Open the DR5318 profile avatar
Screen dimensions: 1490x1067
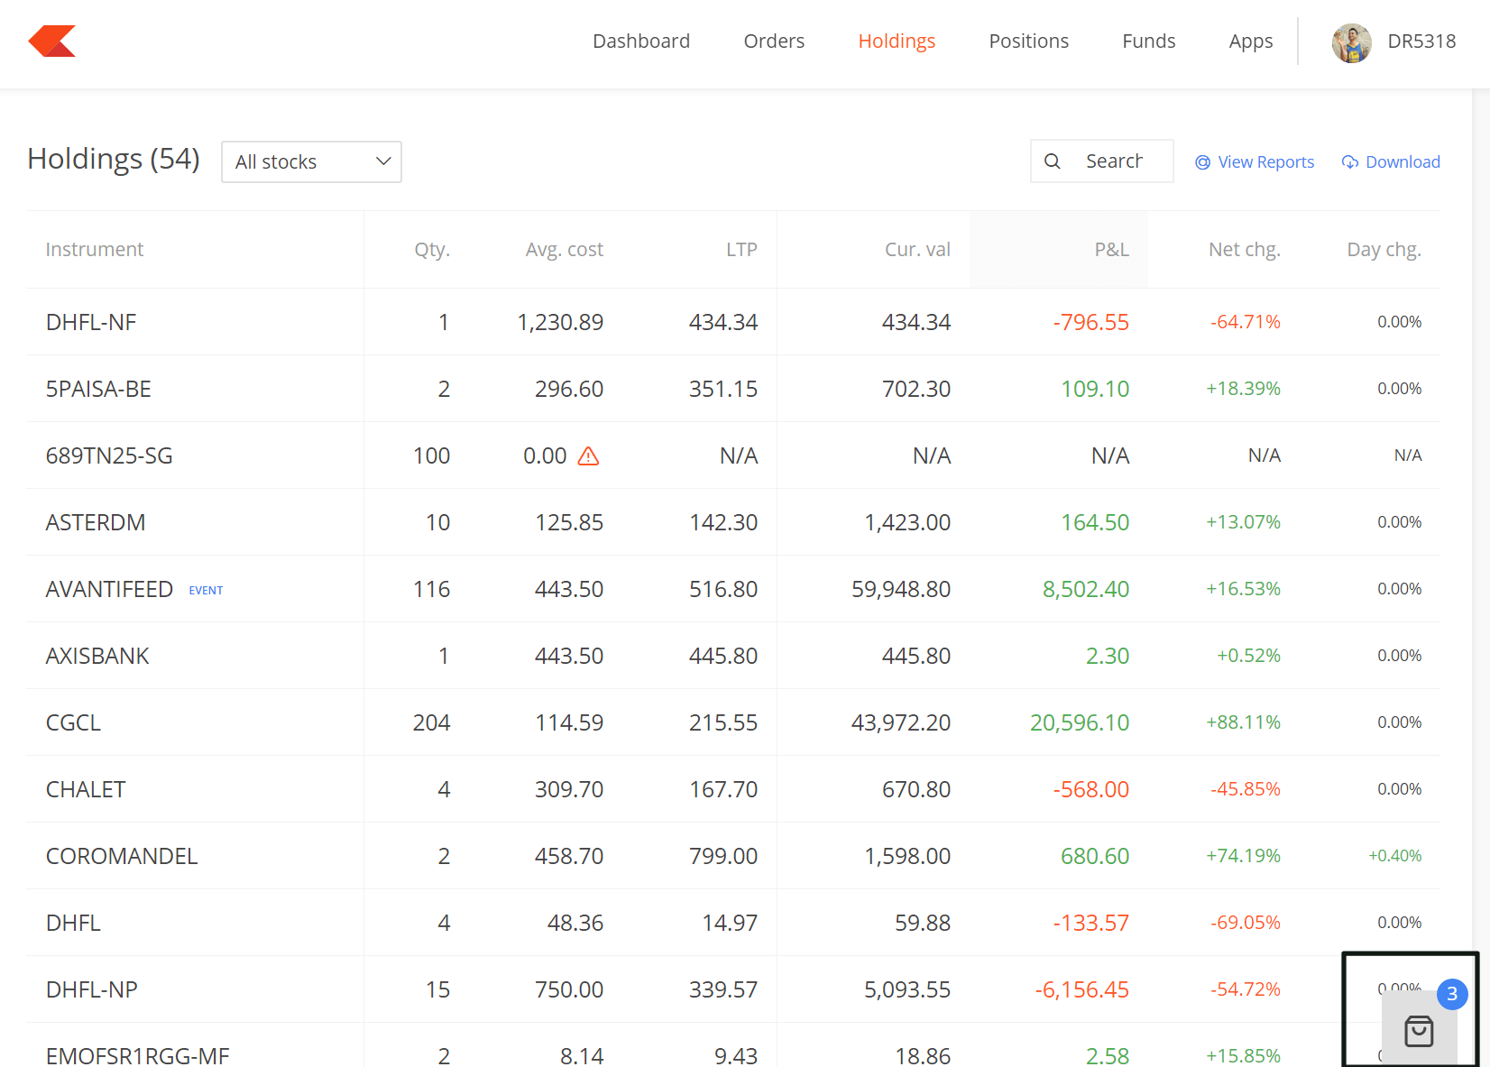point(1351,42)
